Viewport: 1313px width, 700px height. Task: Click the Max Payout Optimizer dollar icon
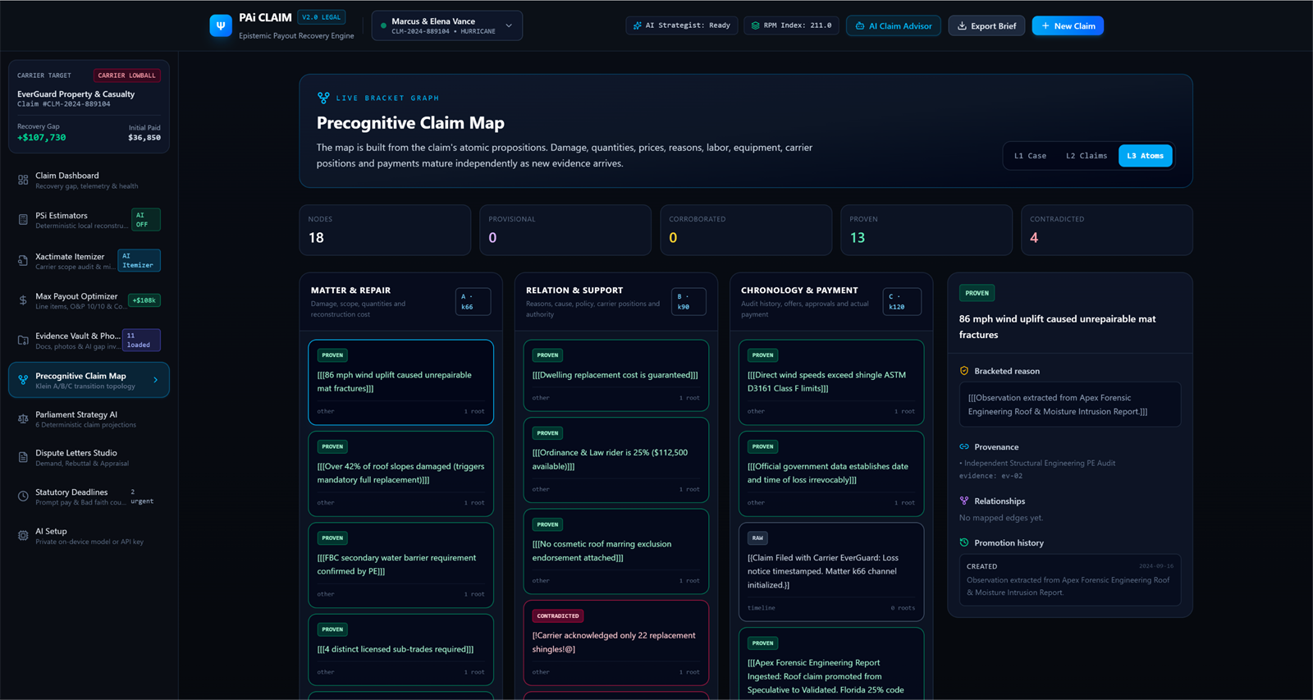23,300
